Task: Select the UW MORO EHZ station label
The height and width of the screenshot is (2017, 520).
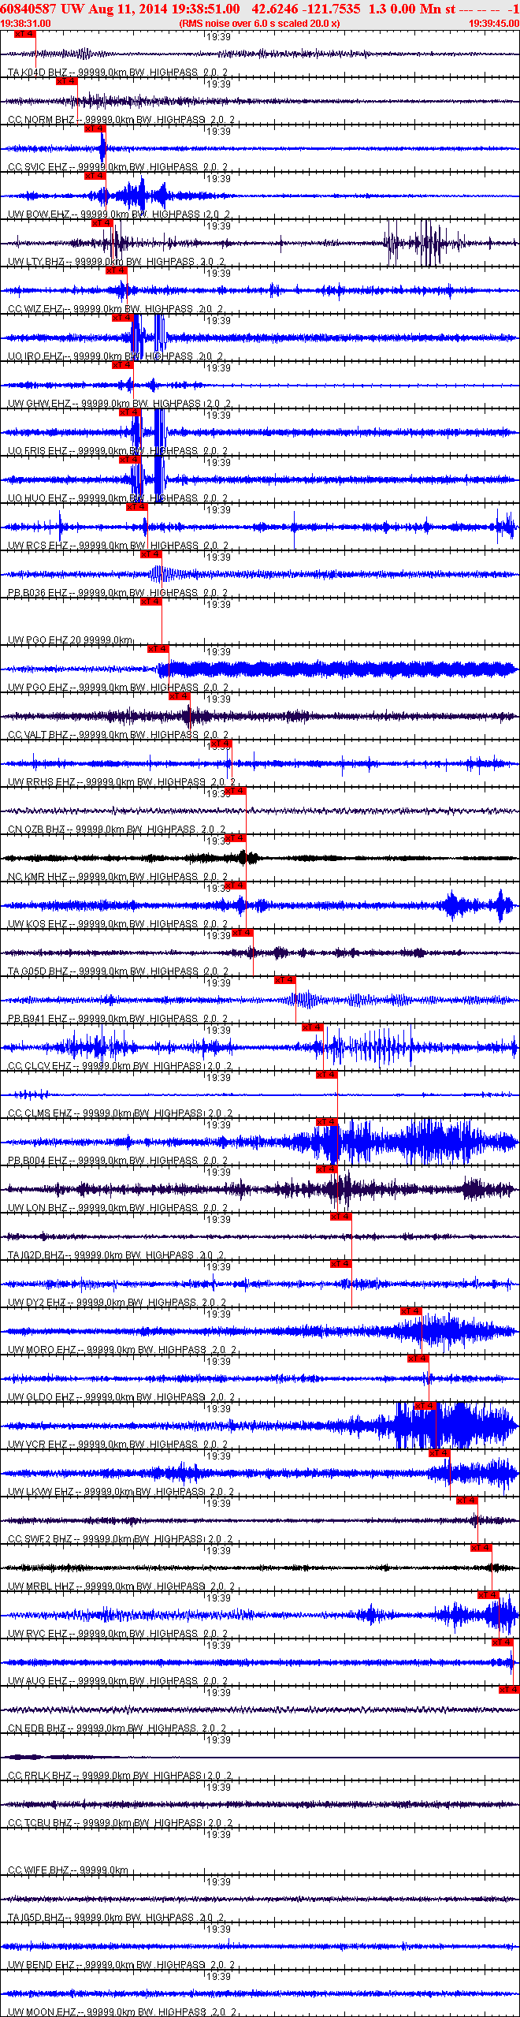Action: pos(122,1350)
